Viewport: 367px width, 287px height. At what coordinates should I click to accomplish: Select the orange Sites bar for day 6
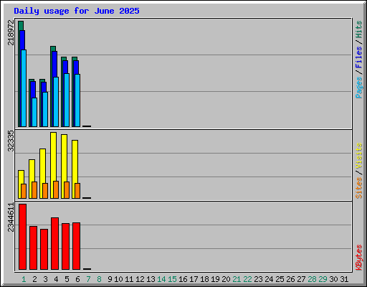coord(77,191)
